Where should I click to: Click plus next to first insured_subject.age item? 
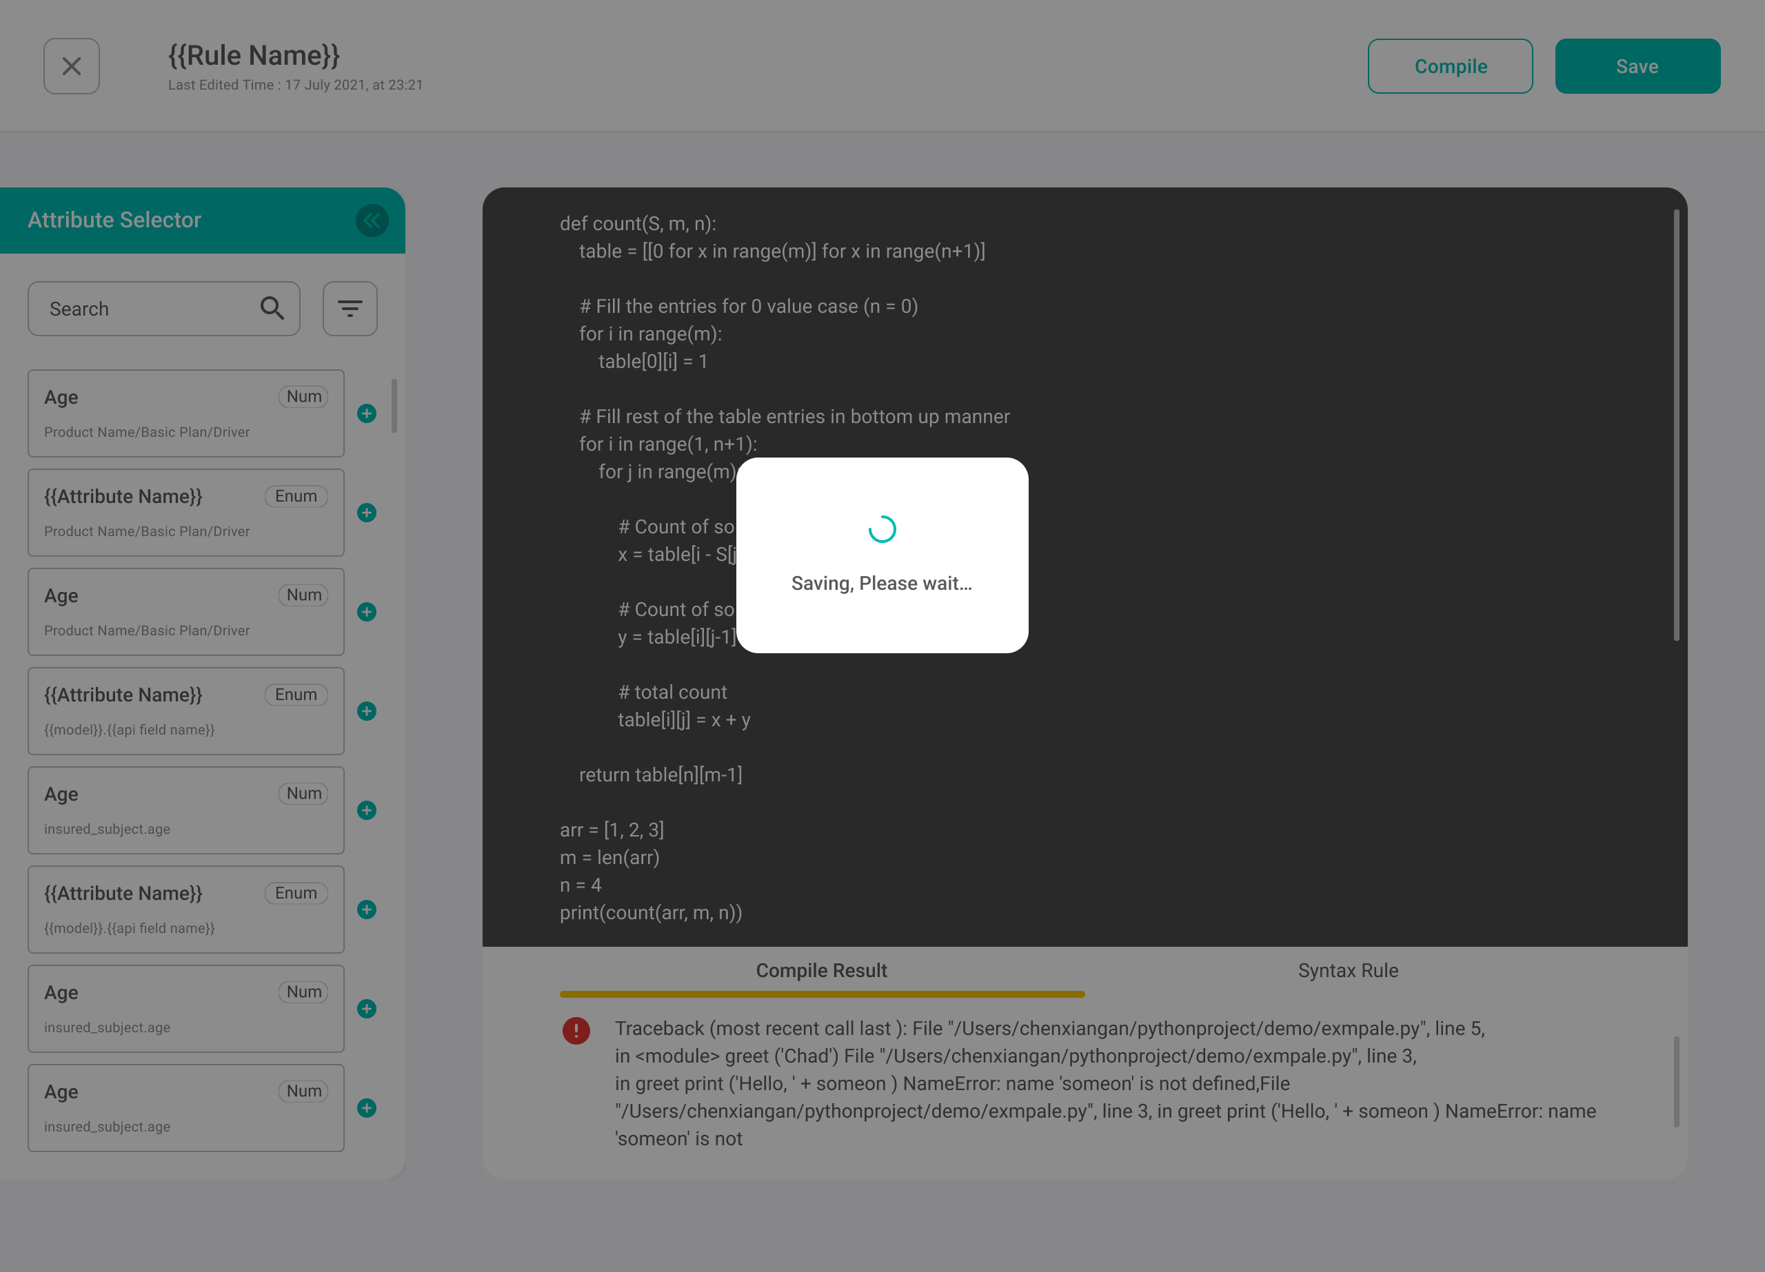coord(367,810)
